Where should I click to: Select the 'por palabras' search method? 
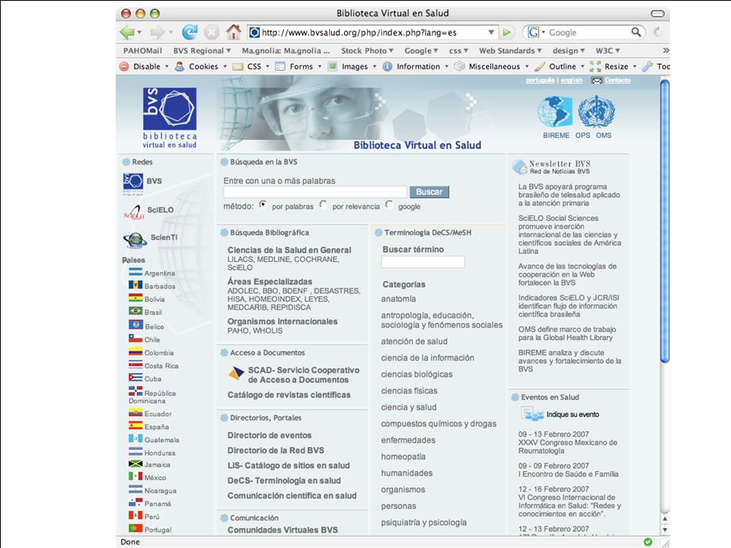coord(263,205)
